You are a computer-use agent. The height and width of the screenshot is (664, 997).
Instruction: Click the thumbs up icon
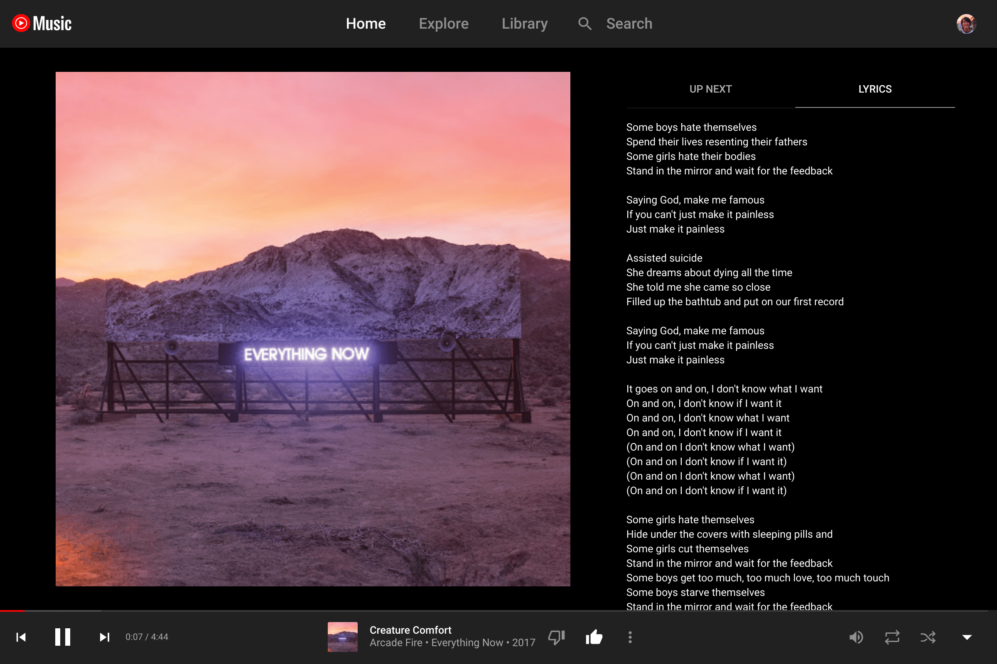(594, 637)
